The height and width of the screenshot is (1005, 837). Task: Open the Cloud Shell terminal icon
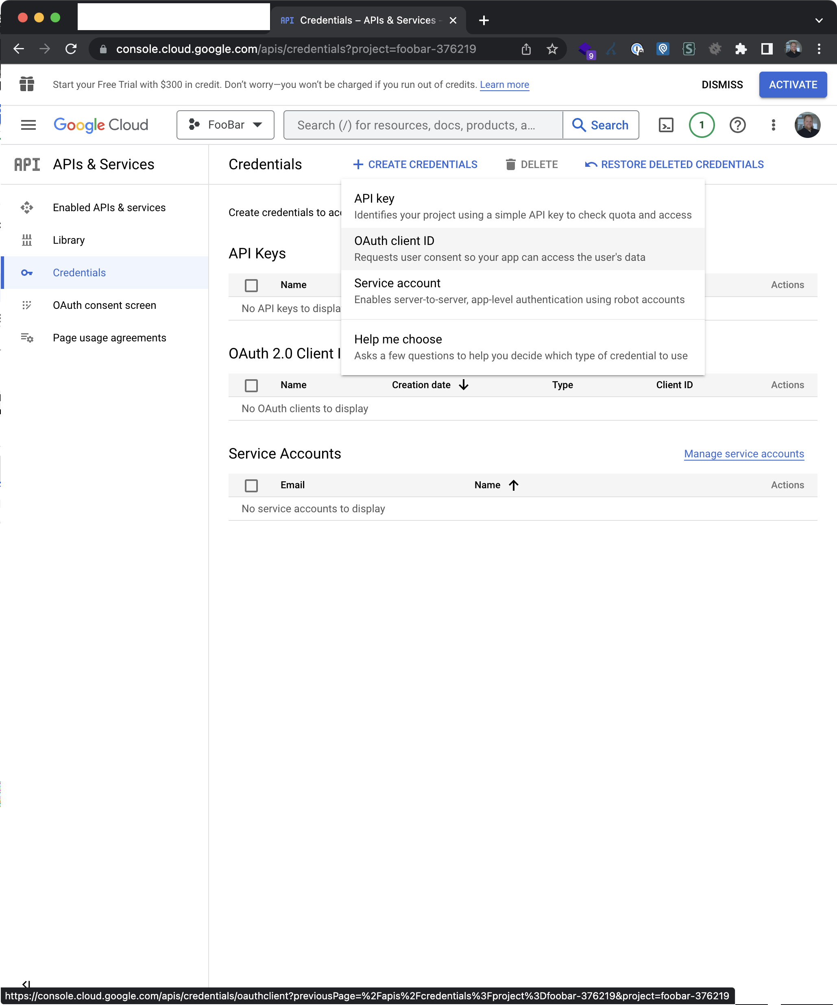tap(666, 125)
